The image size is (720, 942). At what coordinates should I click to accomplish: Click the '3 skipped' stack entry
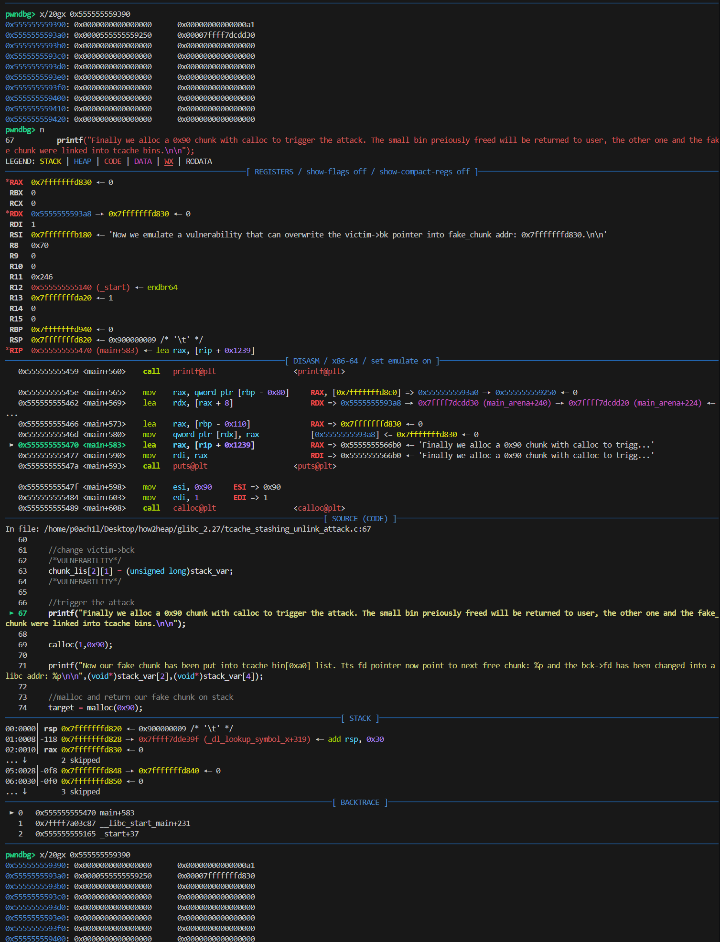[80, 792]
